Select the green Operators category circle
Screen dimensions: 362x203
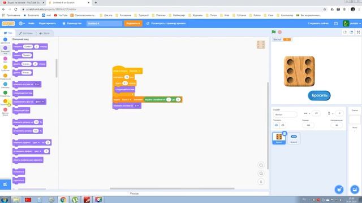[5, 92]
